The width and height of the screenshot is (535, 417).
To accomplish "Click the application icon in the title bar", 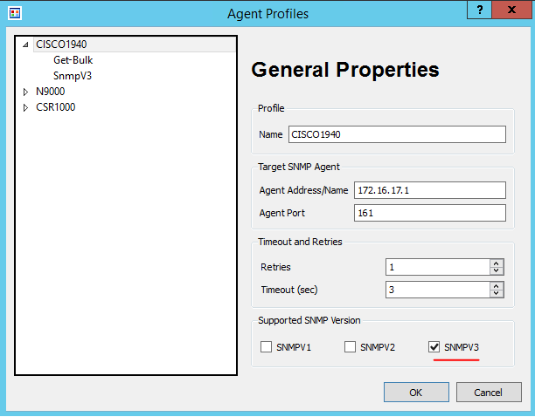I will 15,13.
